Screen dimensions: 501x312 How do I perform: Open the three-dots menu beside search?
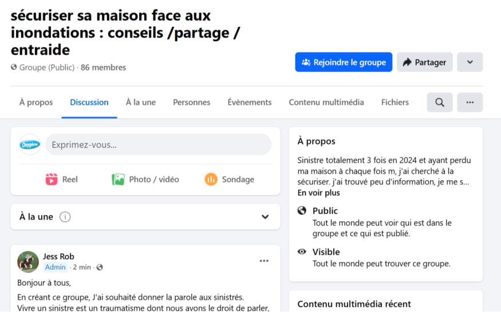[470, 102]
